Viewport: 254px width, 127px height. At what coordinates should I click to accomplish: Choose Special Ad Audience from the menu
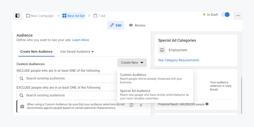[x=135, y=91]
